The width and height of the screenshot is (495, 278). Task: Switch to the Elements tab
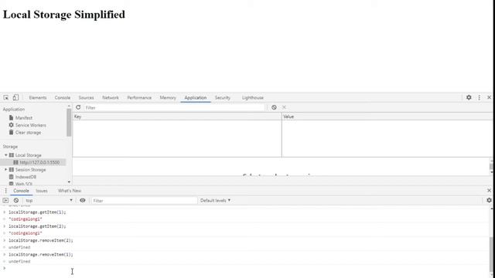point(38,98)
